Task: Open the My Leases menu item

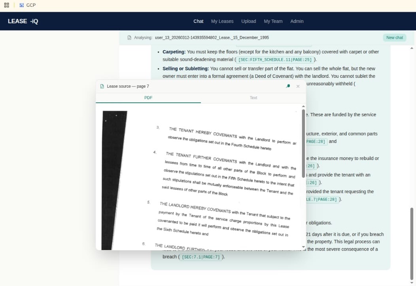Action: tap(222, 21)
